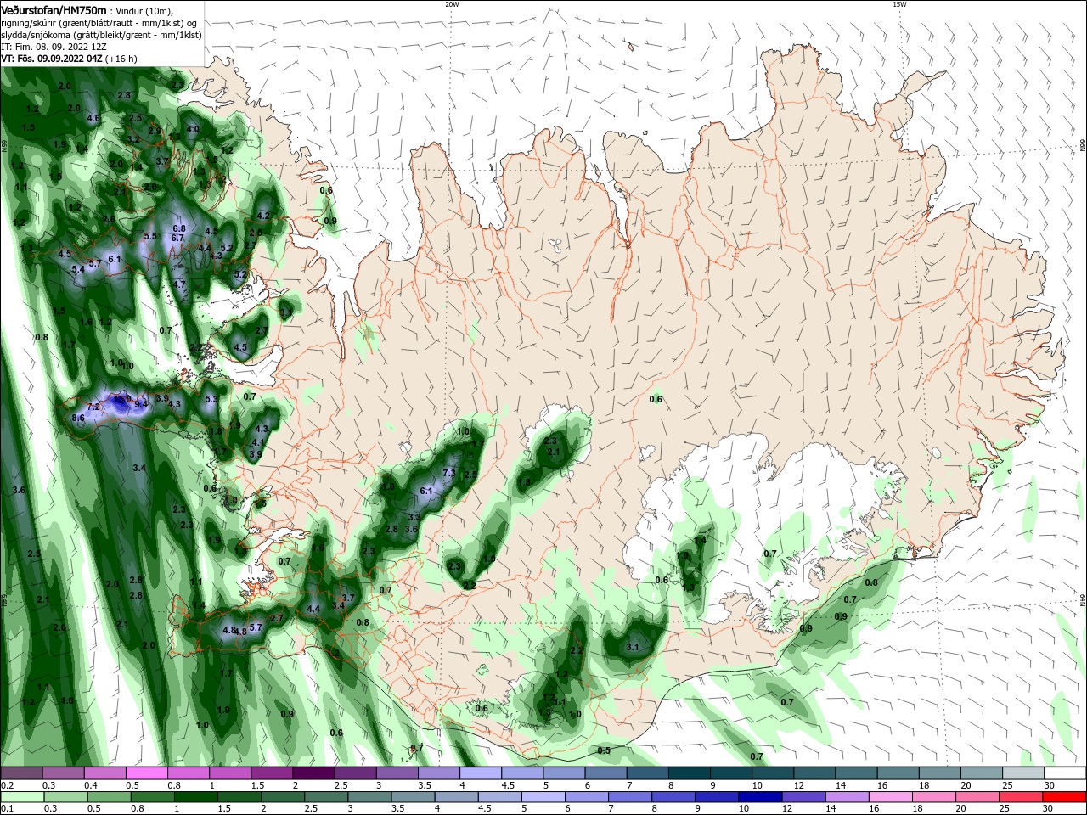The width and height of the screenshot is (1087, 815).
Task: Select the red-pink 25 swatch in bottom legend row
Action: tap(1022, 797)
